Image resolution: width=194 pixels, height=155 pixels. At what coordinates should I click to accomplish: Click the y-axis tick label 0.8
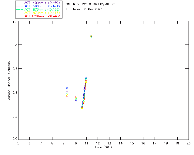coord(15,45)
